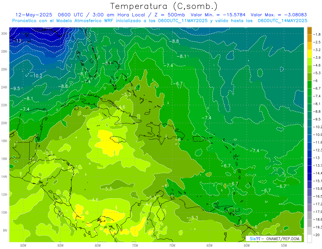Viewport: 322px width, 249px height.
Task: Click the longitude label "55W"
Action: (x=284, y=246)
